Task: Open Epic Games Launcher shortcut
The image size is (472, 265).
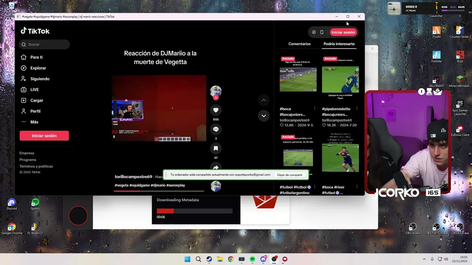Action: pos(460,108)
